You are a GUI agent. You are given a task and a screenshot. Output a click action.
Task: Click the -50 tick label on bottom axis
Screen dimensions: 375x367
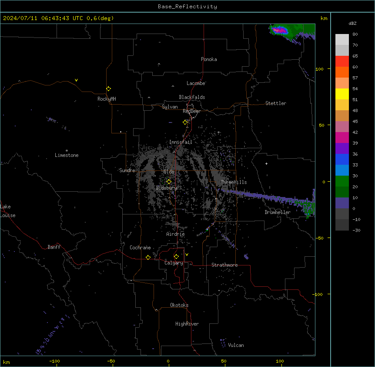[x=111, y=361]
